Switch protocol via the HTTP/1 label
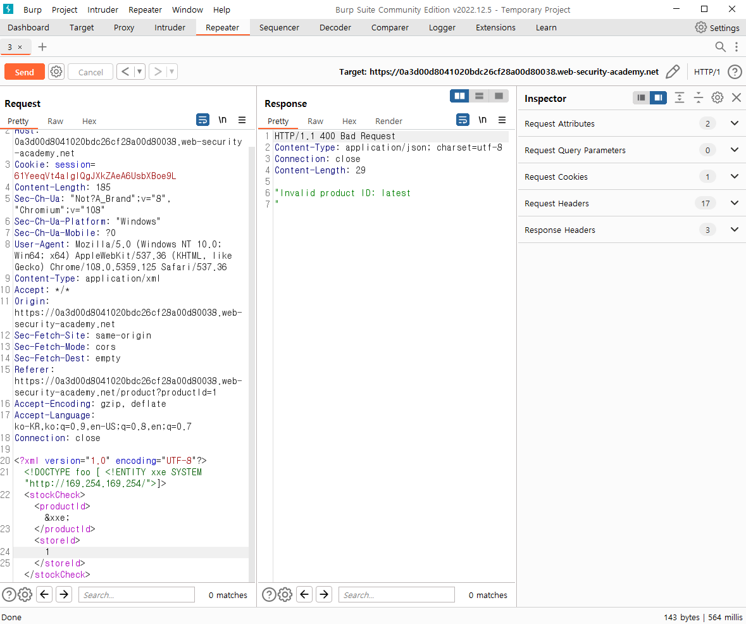This screenshot has height=624, width=746. pyautogui.click(x=707, y=72)
